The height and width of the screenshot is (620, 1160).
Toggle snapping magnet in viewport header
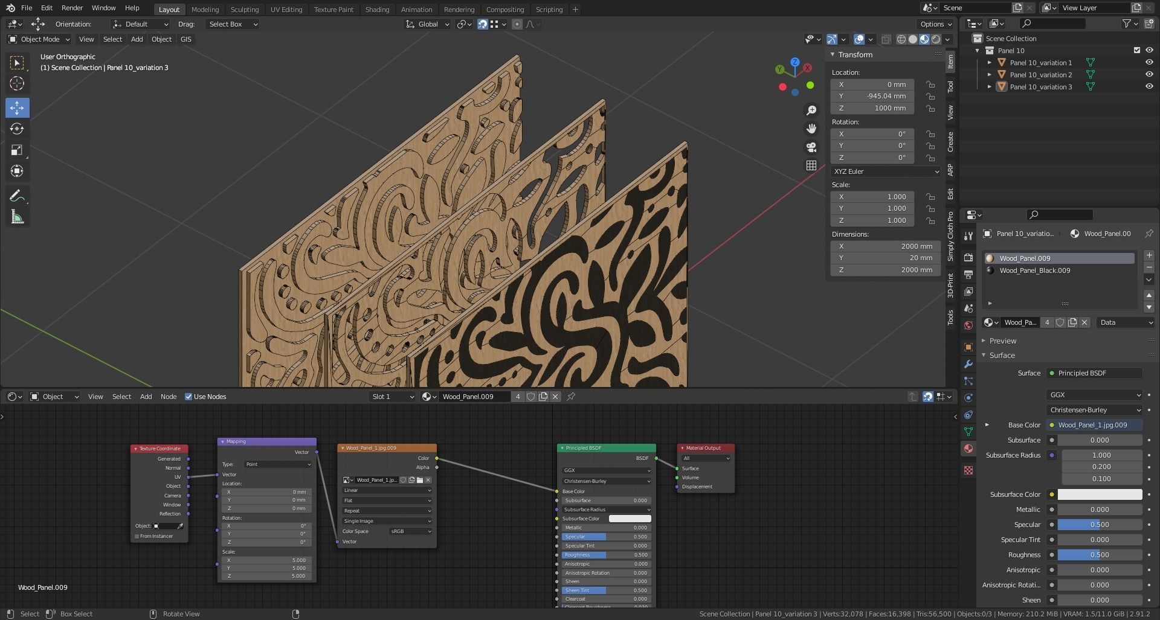point(482,24)
